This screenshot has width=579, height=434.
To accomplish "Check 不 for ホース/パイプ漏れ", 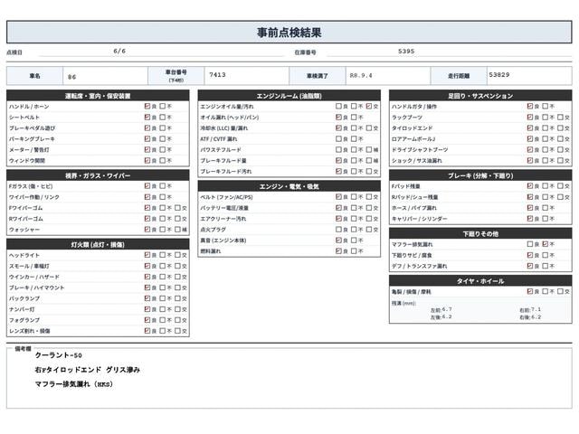I will point(545,208).
